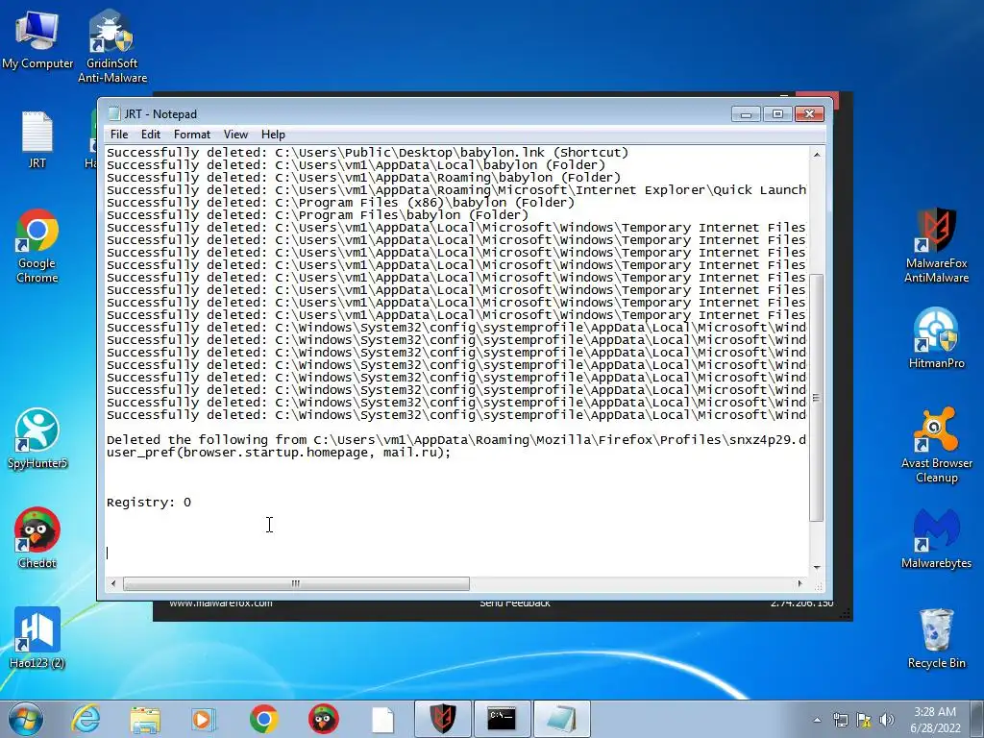Show hidden tray icons arrow
Viewport: 984px width, 738px height.
[x=817, y=720]
